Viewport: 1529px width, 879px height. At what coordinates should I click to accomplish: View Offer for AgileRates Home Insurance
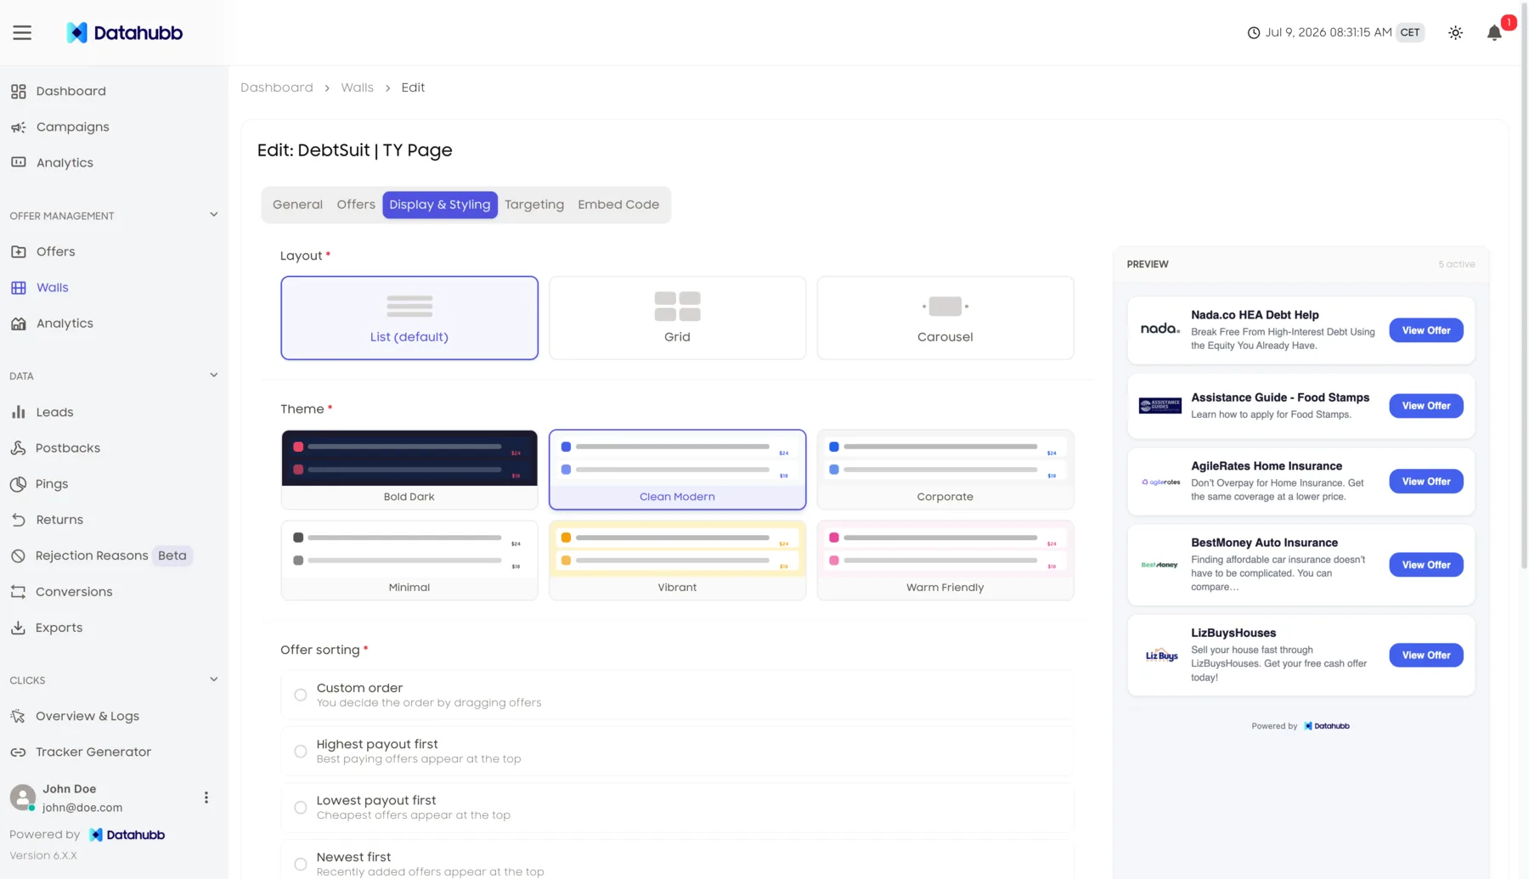[x=1426, y=482]
